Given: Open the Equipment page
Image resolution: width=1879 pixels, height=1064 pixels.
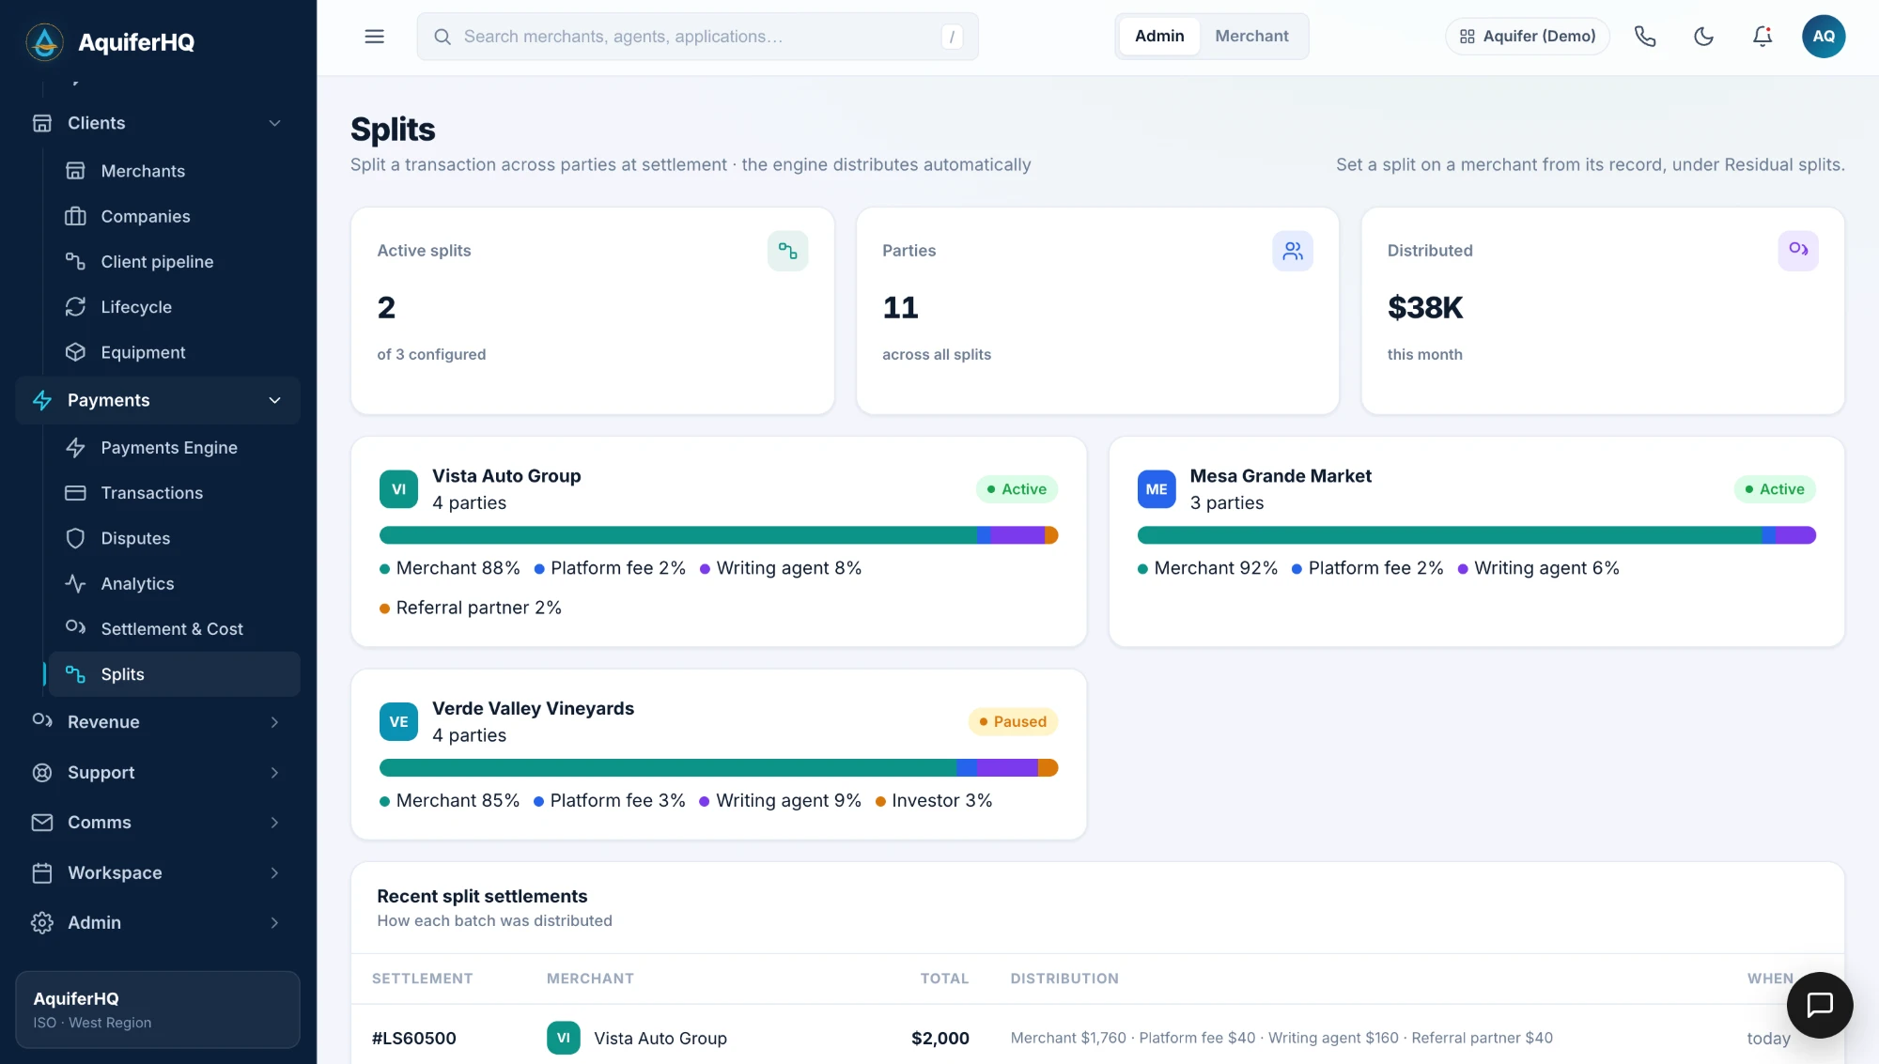Looking at the screenshot, I should 174,352.
